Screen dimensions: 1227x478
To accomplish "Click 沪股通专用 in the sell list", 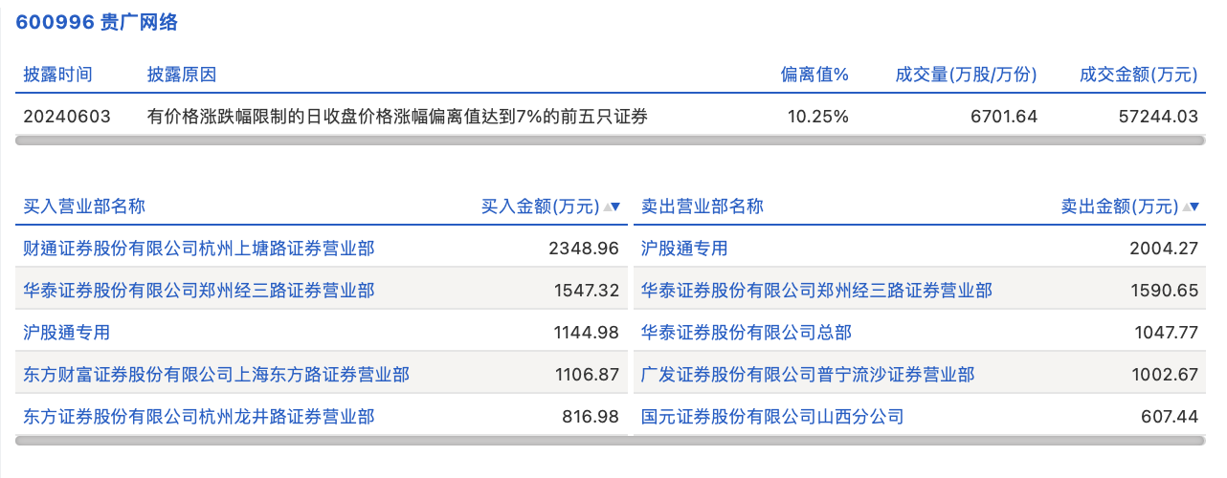I will pos(684,249).
